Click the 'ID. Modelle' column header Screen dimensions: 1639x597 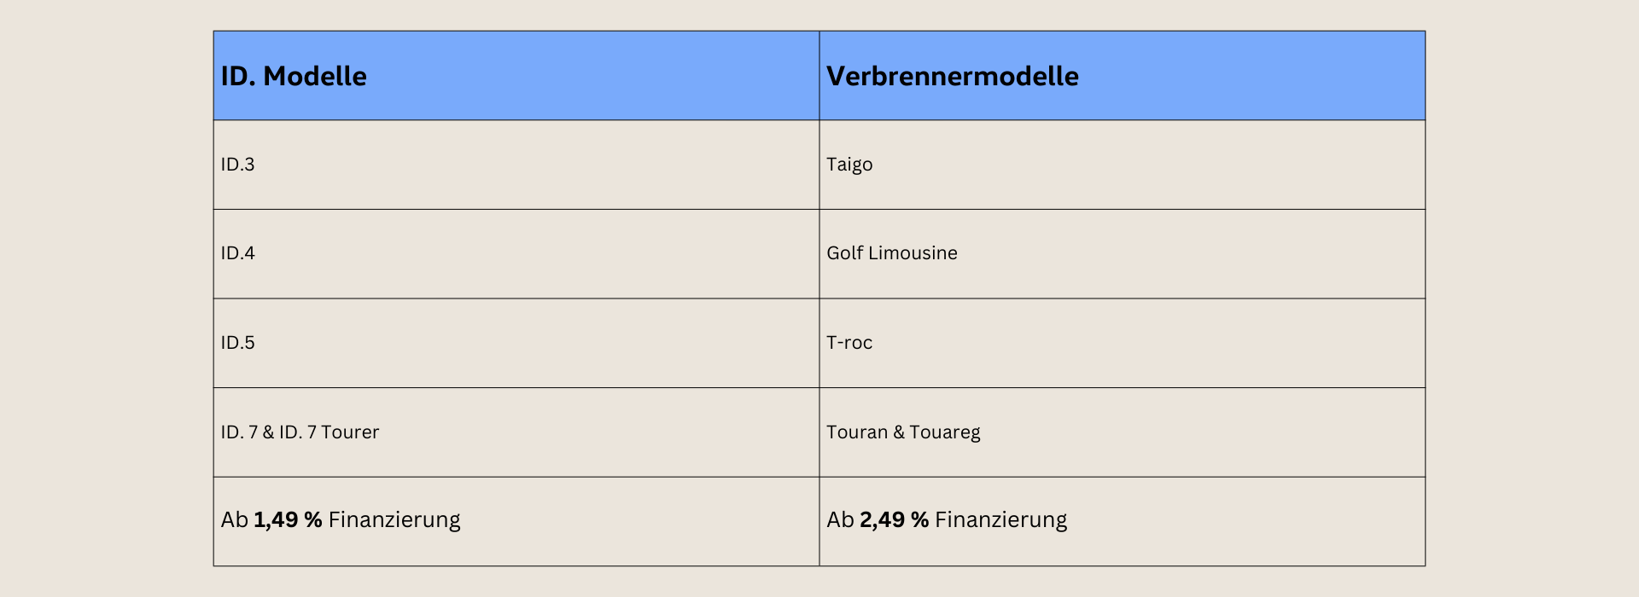[294, 76]
